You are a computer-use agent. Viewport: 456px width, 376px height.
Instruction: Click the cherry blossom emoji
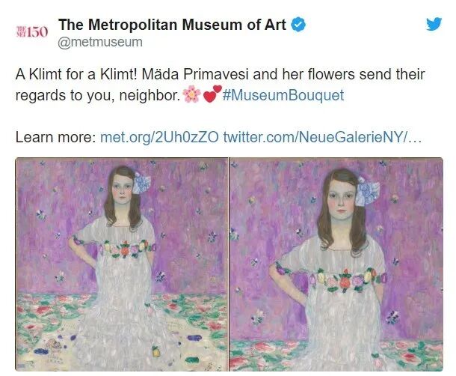click(191, 94)
